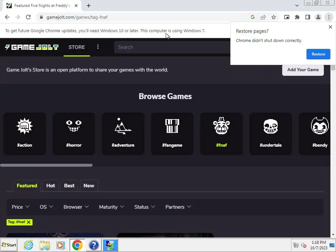Expand the Price filter dropdown
The width and height of the screenshot is (336, 252).
coord(20,207)
